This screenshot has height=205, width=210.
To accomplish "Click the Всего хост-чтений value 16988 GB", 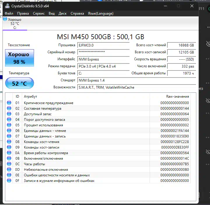I will pos(182,45).
